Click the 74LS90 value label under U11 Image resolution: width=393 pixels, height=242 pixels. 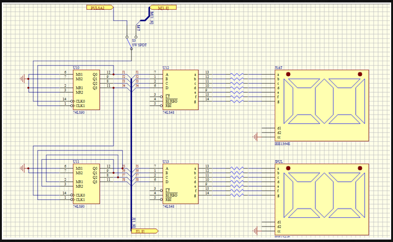[79, 207]
